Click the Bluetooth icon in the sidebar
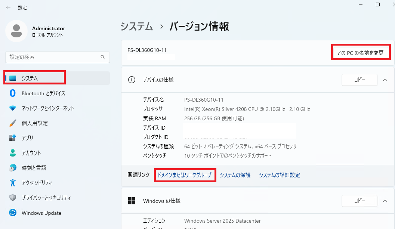Viewport: 395px width, 229px height. pyautogui.click(x=13, y=93)
